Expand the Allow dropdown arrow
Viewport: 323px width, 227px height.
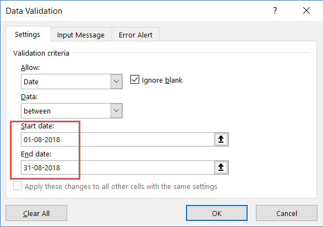[117, 82]
